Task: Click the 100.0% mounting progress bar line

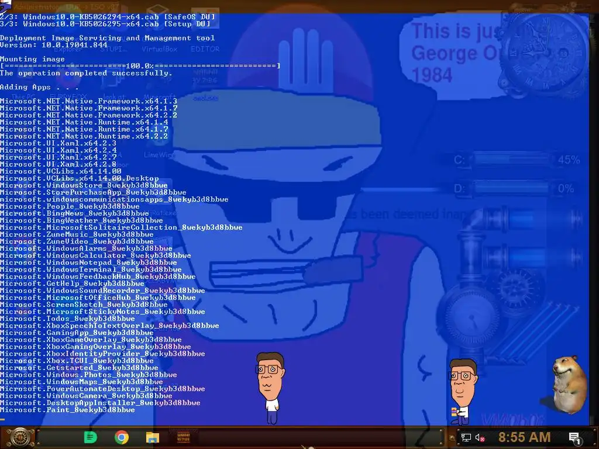Action: tap(140, 66)
